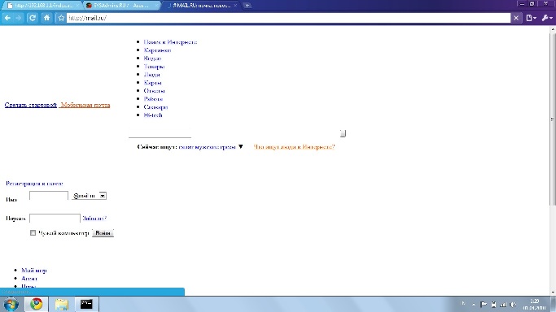The width and height of the screenshot is (556, 312).
Task: Open Windows Explorer from the taskbar
Action: point(61,304)
